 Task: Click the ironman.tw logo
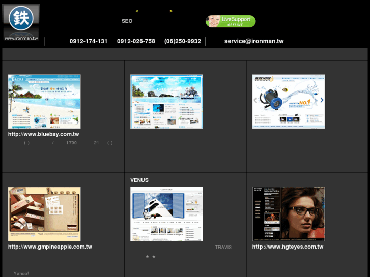21,22
